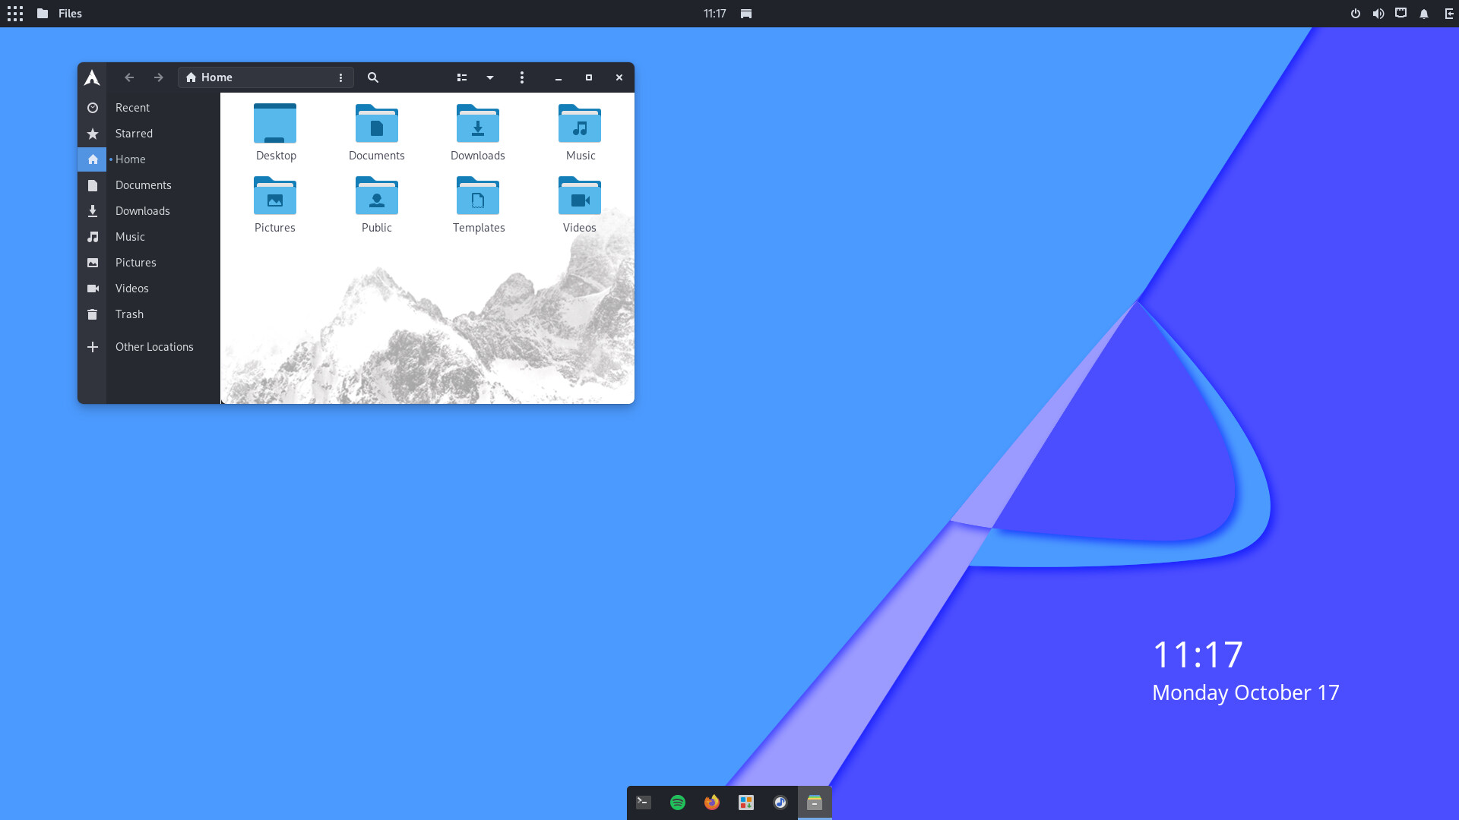Image resolution: width=1459 pixels, height=820 pixels.
Task: Click the display icon in system tray
Action: 1400,14
